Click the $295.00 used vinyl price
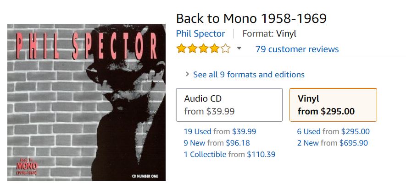406x195 pixels. [355, 131]
